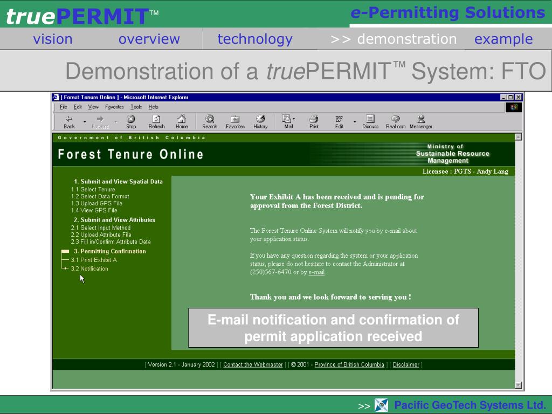
Task: Go to the example slide tab
Action: [503, 39]
